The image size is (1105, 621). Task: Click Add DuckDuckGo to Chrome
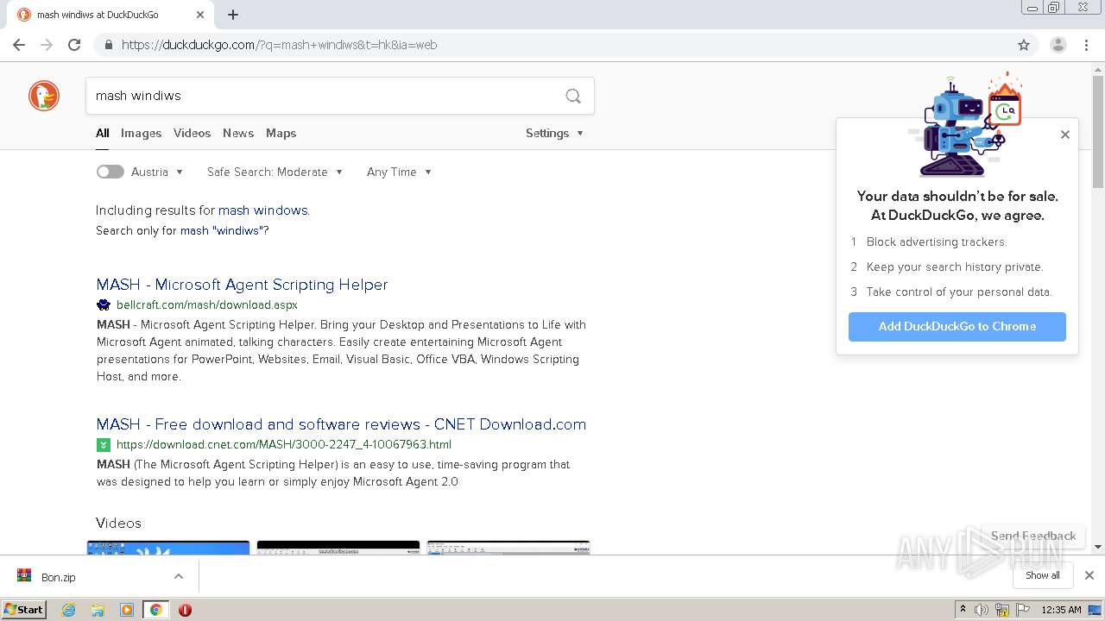click(957, 327)
